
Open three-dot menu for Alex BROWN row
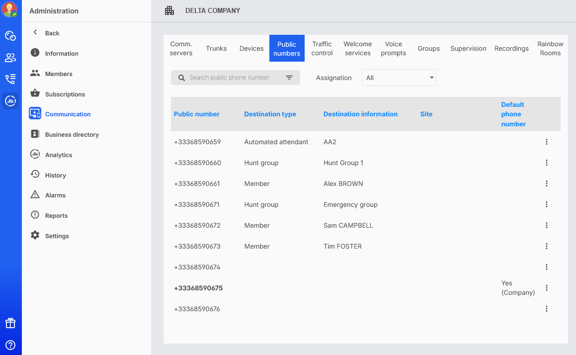pos(546,184)
